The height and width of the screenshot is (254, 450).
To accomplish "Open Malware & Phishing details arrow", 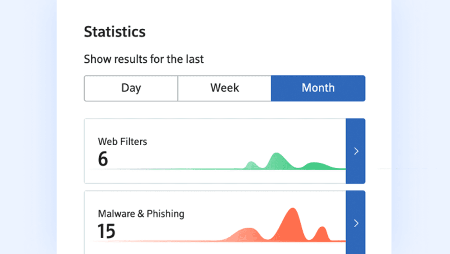I will (x=356, y=223).
